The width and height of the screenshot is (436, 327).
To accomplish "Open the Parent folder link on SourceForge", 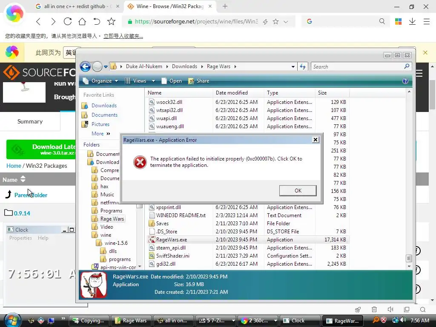I will click(31, 195).
